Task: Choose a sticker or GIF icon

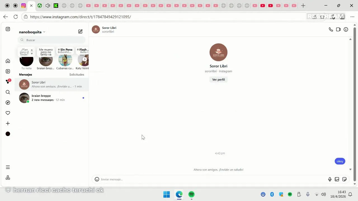Action: coord(344,179)
